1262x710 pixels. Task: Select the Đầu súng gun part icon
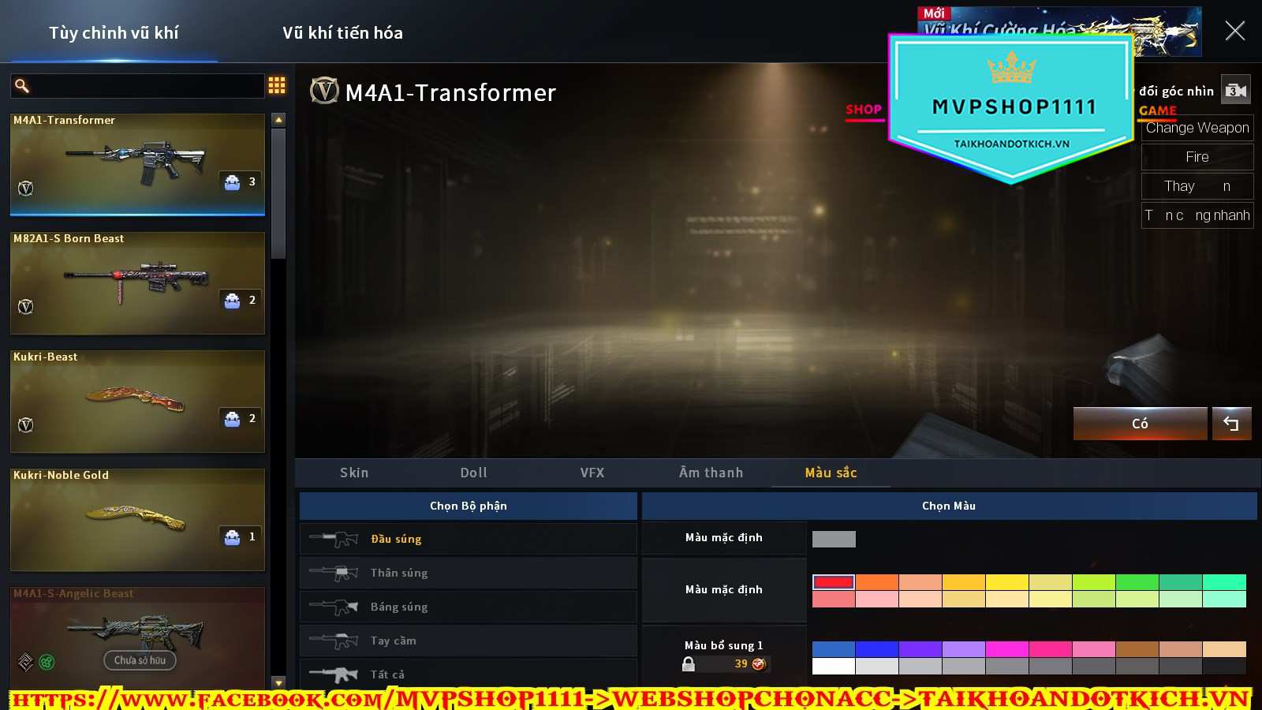pos(334,539)
